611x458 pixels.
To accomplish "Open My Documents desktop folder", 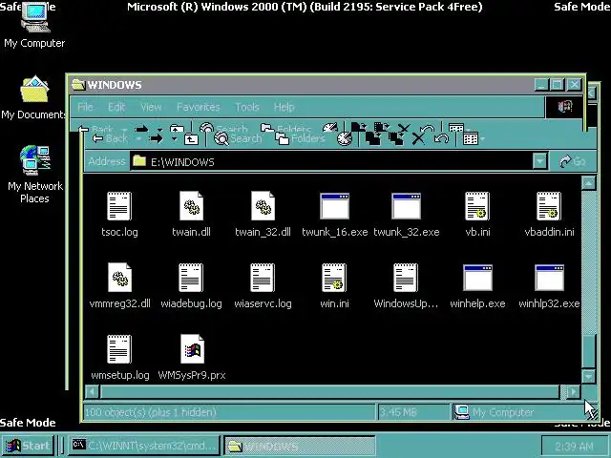I will tap(34, 97).
